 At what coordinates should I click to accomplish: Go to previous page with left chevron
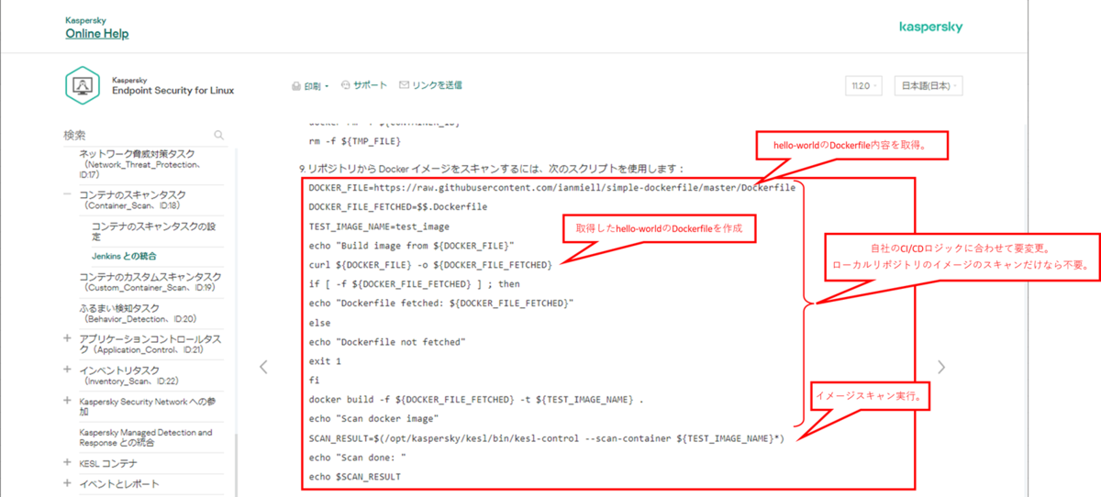(x=264, y=367)
